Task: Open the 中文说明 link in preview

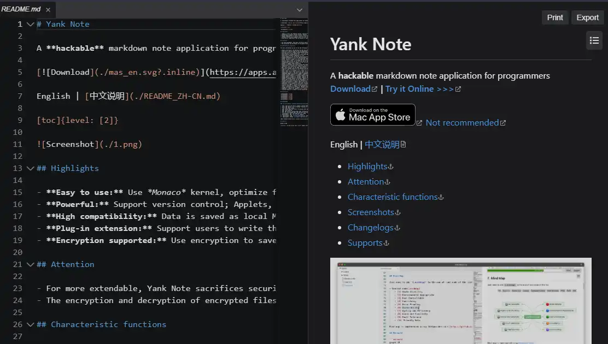Action: tap(382, 145)
